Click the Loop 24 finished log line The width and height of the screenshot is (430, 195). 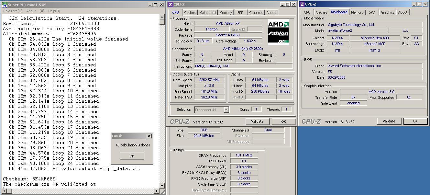click(x=54, y=163)
